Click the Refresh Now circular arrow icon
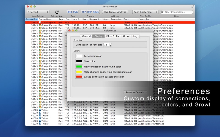Image resolution: width=220 pixels, height=137 pixels. [x=57, y=12]
